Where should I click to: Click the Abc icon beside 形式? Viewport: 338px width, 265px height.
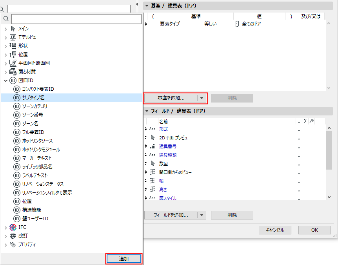tap(153, 129)
